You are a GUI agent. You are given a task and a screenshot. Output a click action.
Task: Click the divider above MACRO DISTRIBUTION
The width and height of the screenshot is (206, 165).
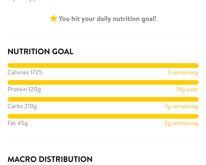(x=103, y=142)
